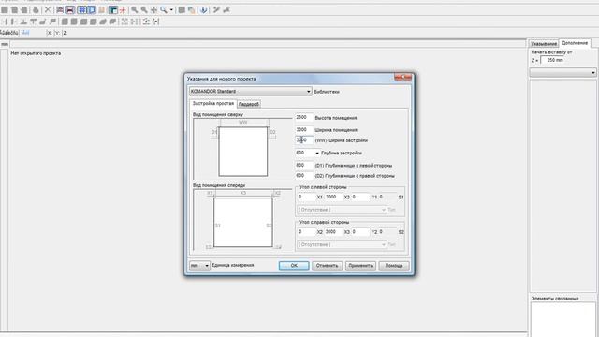The width and height of the screenshot is (599, 337).
Task: Open the KOMANDOR Standard library dropdown
Action: [x=250, y=92]
